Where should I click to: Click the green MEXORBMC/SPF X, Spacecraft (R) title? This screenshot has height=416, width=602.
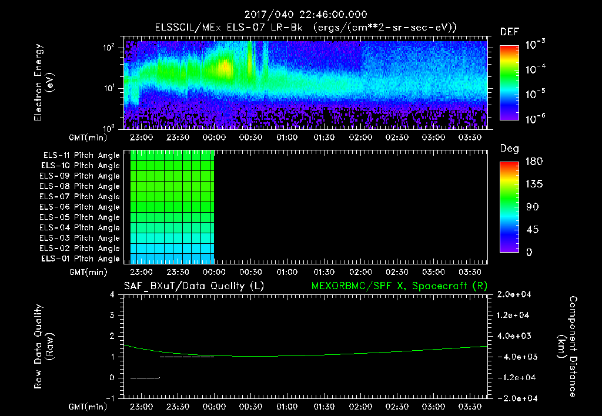tap(399, 286)
